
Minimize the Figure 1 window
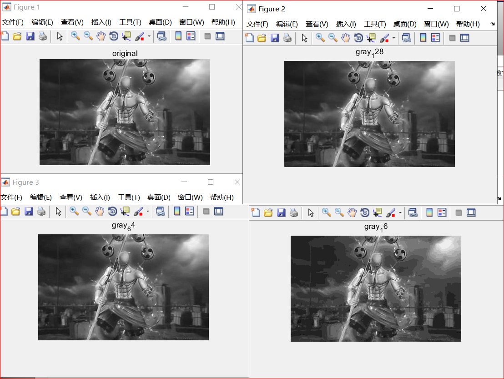(186, 7)
